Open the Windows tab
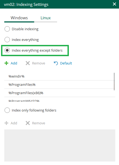This screenshot has width=119, height=165. (x=19, y=18)
